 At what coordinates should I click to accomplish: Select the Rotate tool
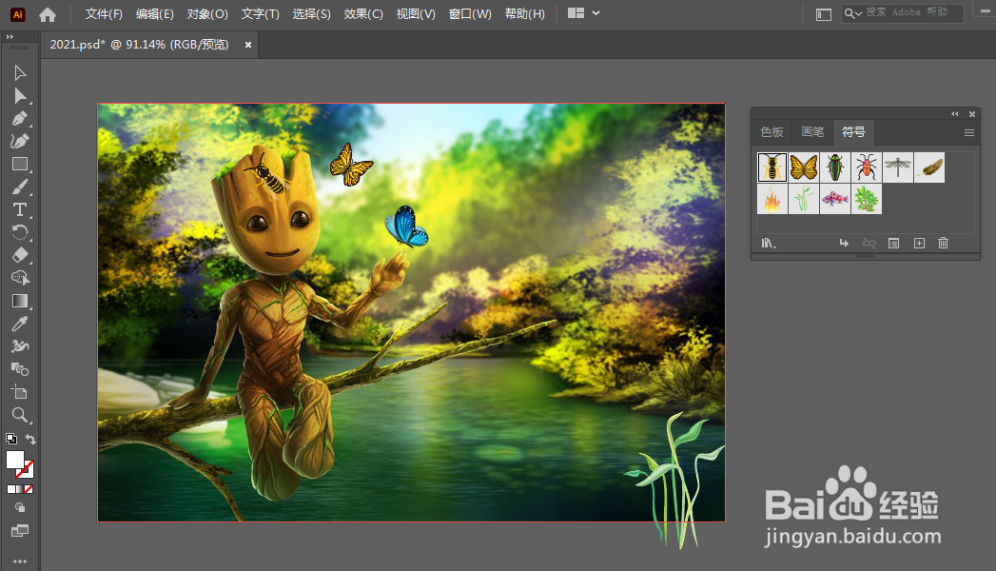tap(20, 232)
